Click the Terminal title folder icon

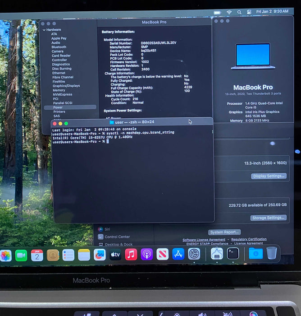coord(112,122)
